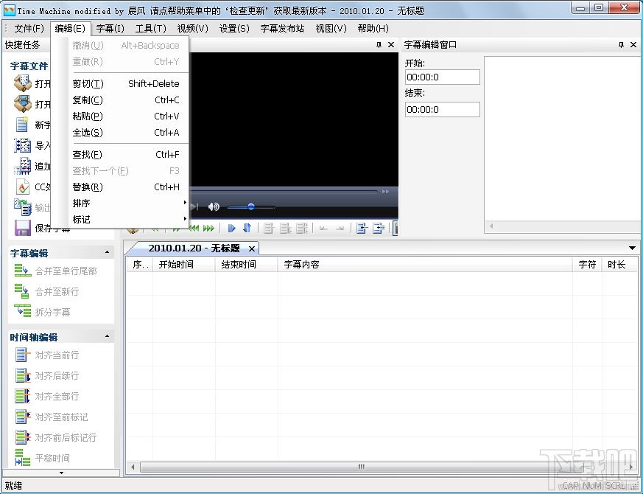Click 对齐当前行 align current line item

(x=46, y=355)
